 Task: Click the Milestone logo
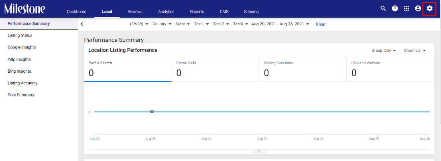[x=25, y=9]
